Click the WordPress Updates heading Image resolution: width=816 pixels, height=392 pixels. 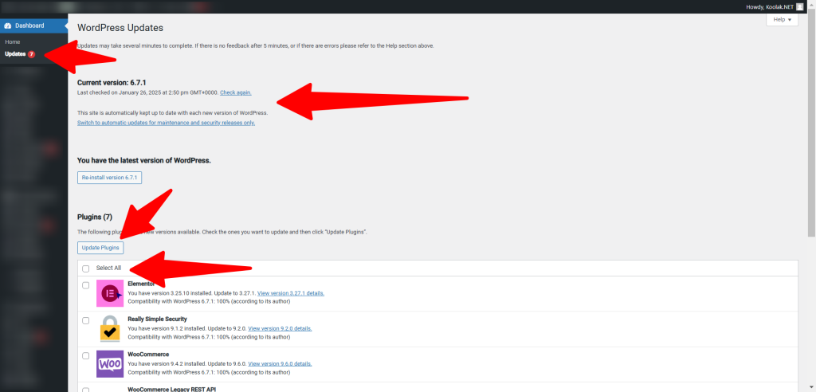tap(120, 28)
